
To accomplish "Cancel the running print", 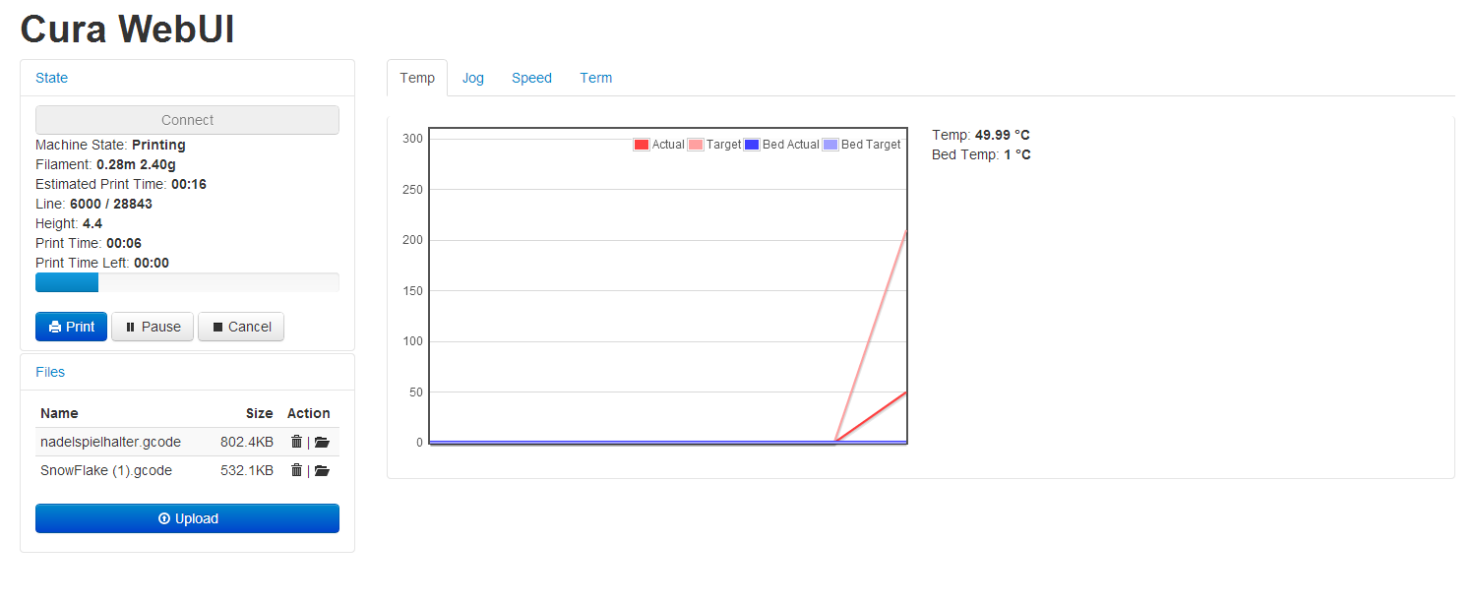I will point(241,327).
